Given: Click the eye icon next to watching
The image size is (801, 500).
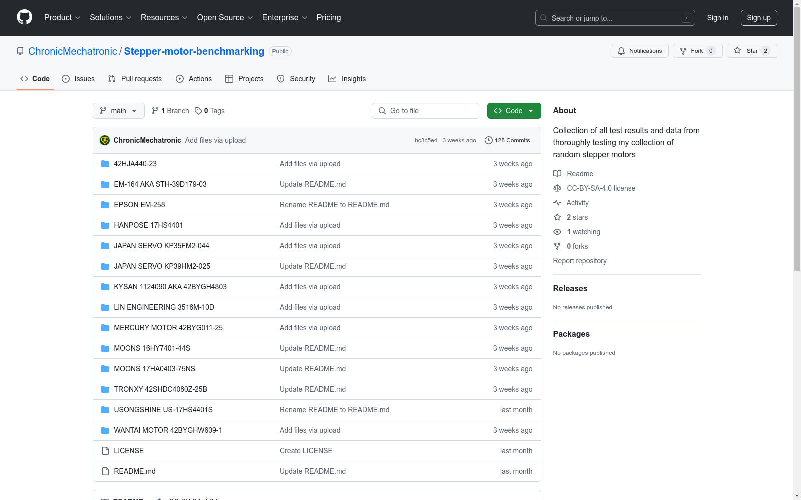Looking at the screenshot, I should pyautogui.click(x=557, y=232).
